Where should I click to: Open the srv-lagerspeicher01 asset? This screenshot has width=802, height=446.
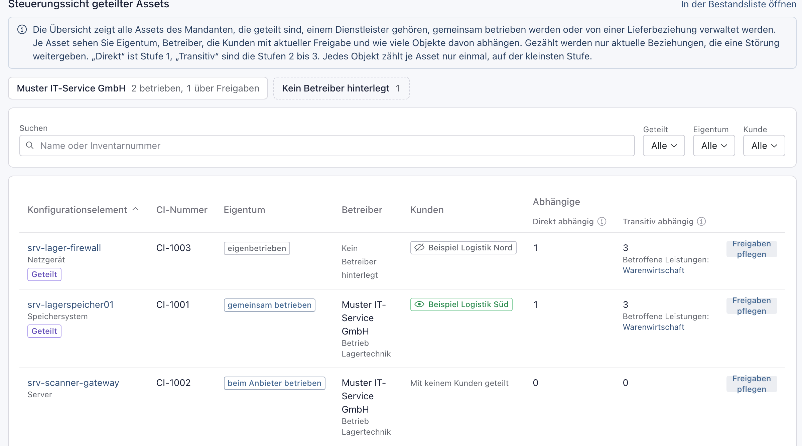(71, 304)
